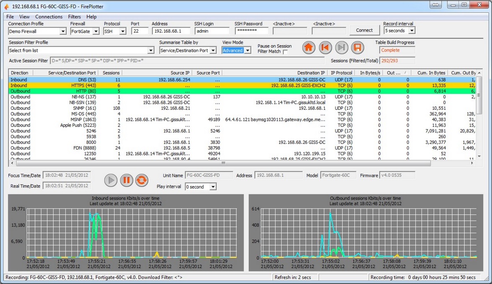Screen dimensions: 492x284
Task: Sort table by Sessions column header
Action: pos(111,73)
